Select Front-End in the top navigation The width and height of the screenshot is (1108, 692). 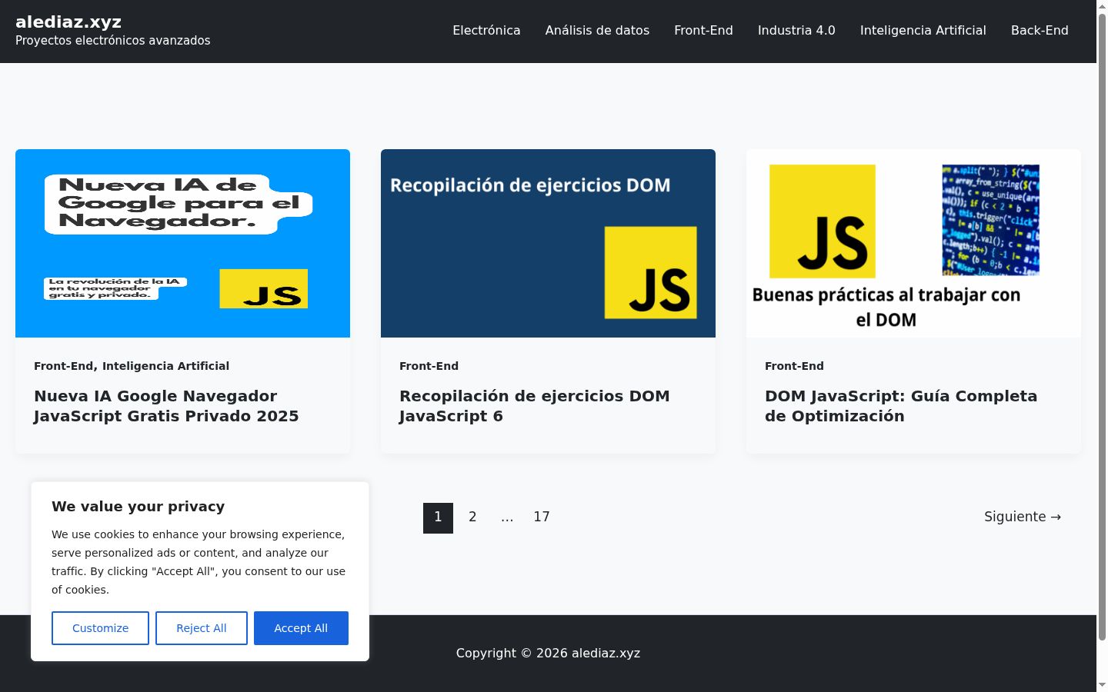[703, 31]
